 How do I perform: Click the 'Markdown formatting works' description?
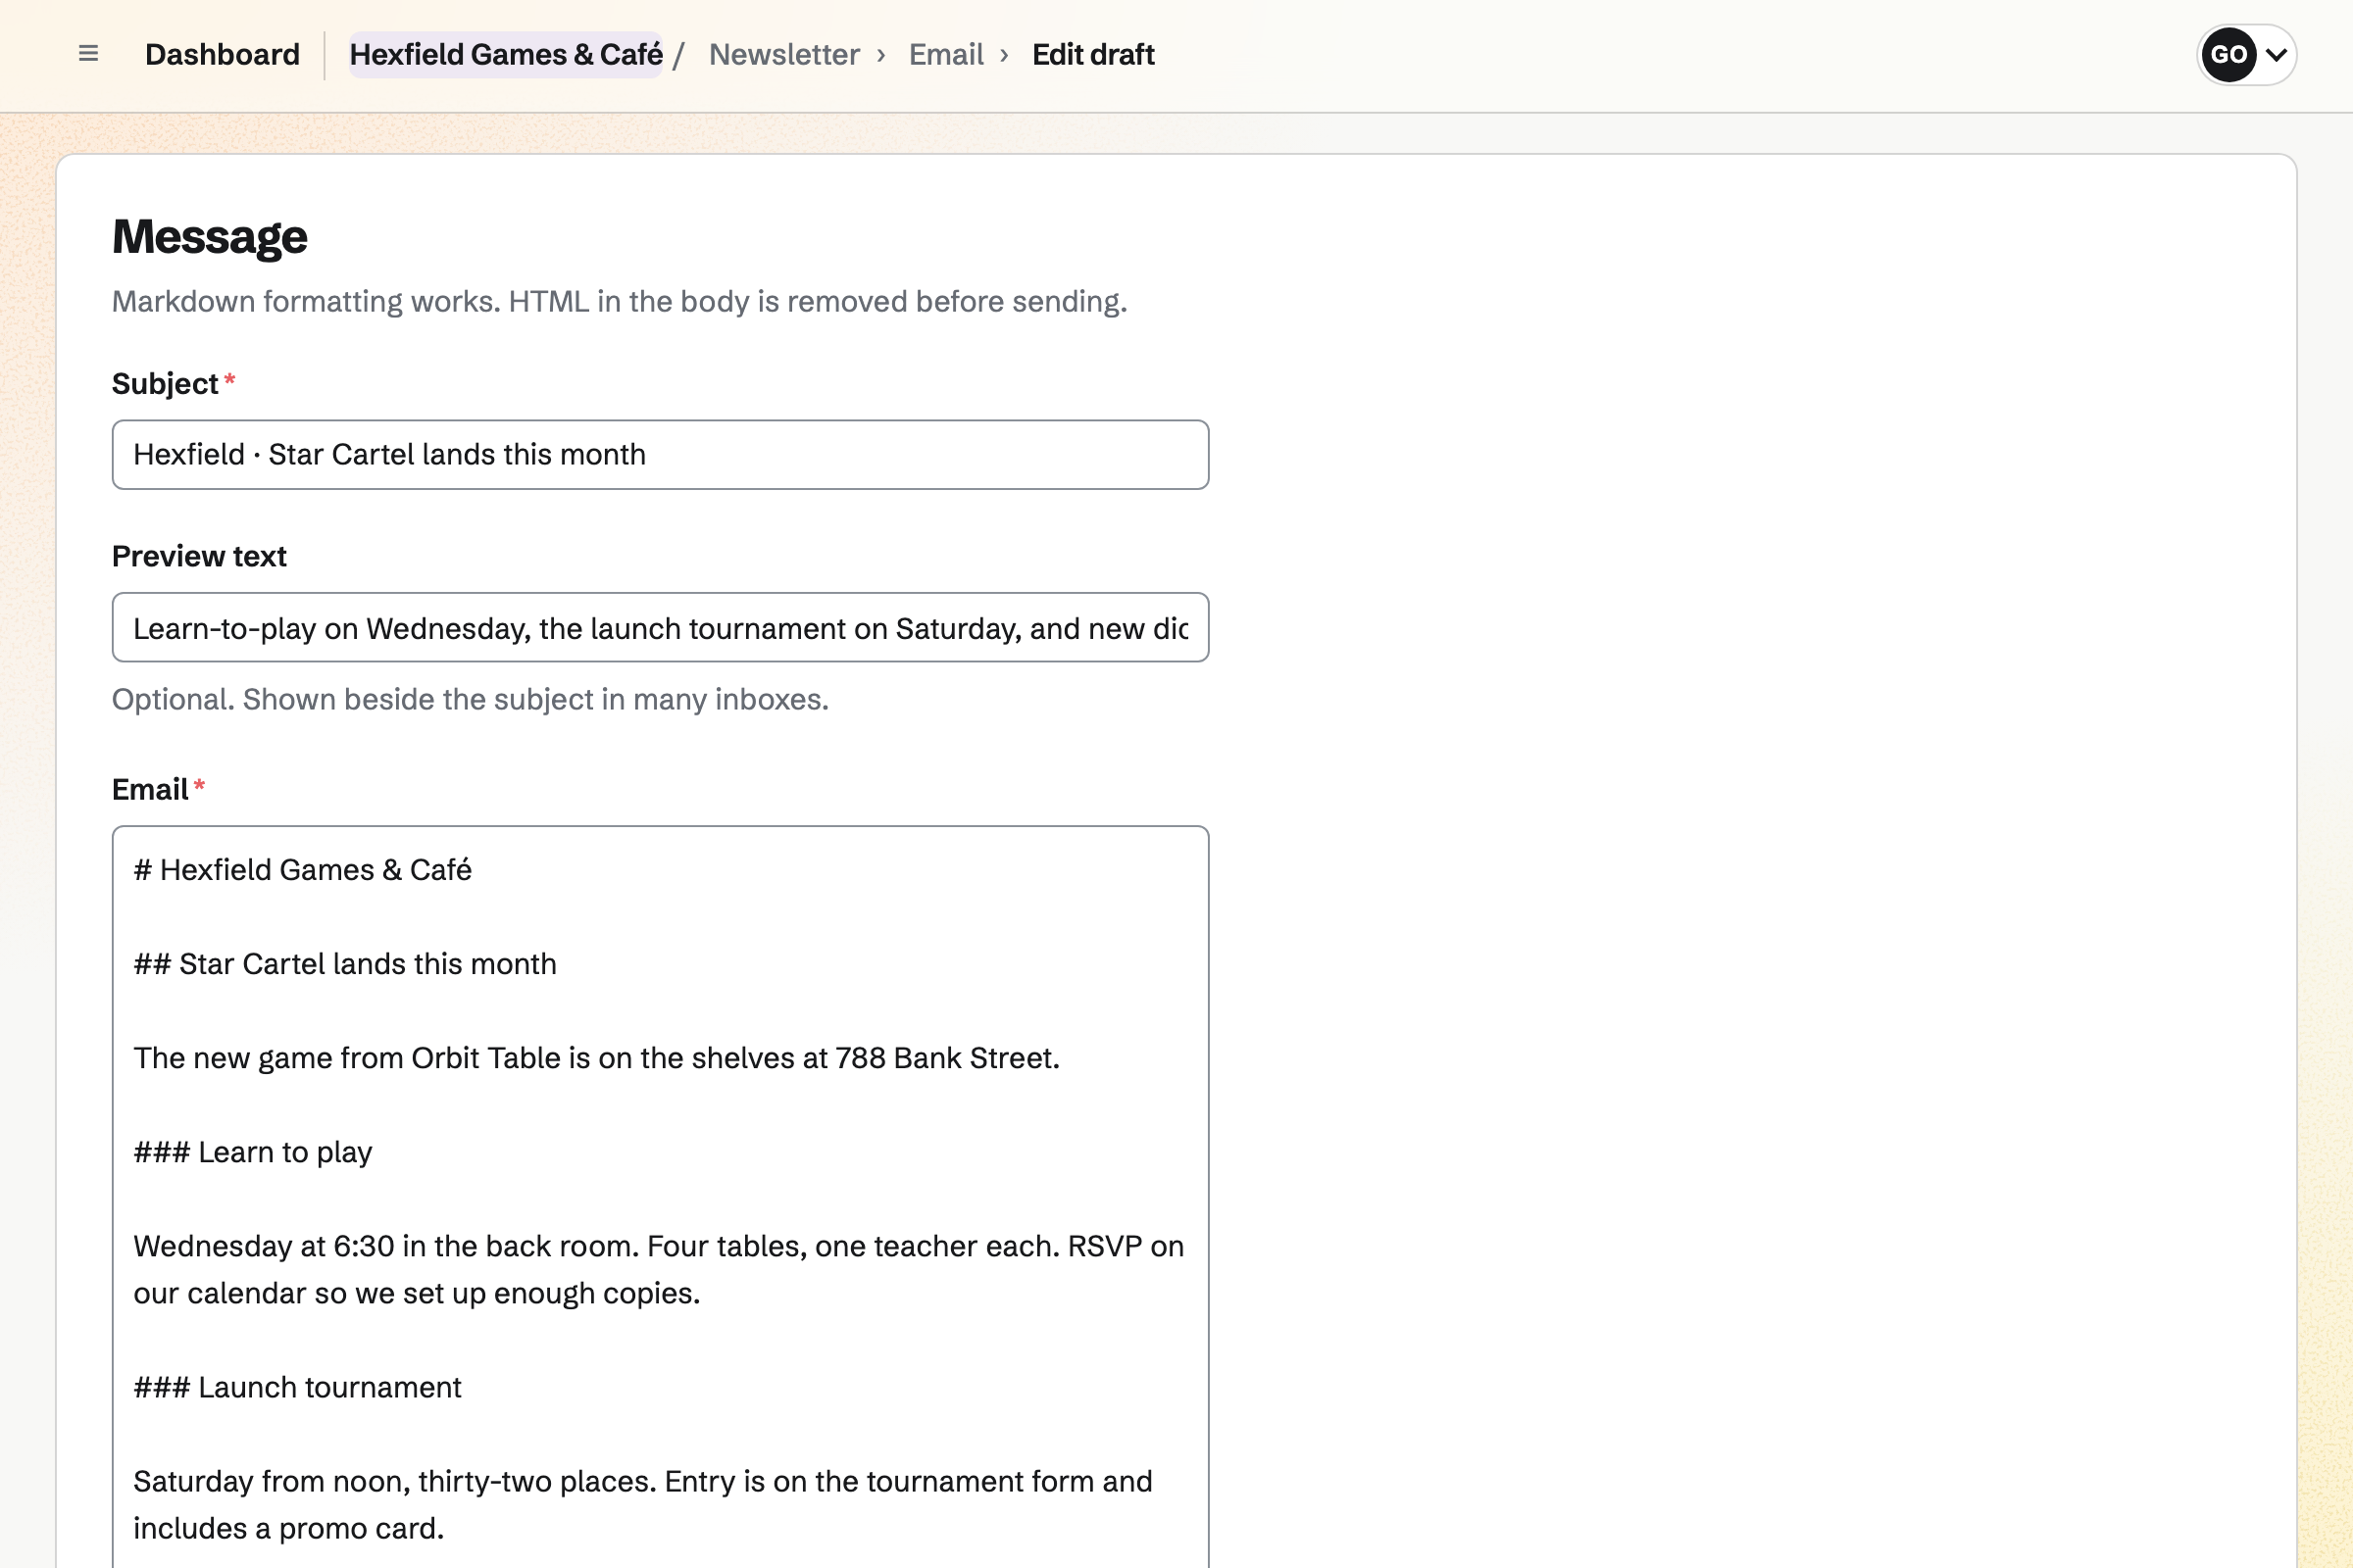tap(620, 302)
